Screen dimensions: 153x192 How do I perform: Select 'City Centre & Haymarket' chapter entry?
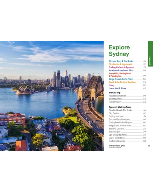point(127,64)
